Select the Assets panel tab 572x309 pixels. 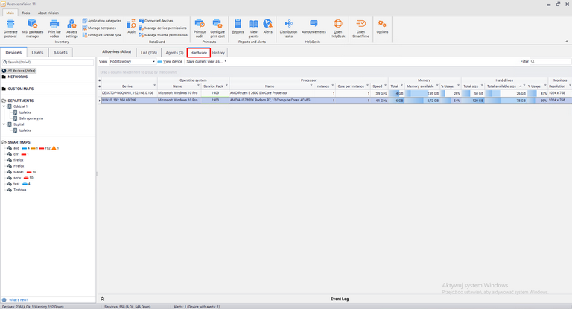click(x=60, y=53)
